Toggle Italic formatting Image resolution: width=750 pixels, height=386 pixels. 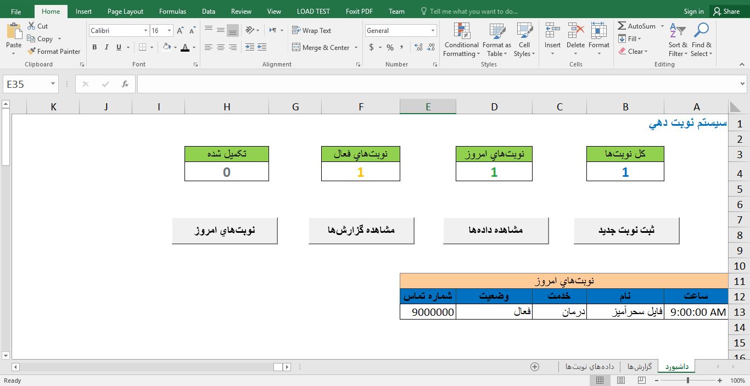click(107, 48)
